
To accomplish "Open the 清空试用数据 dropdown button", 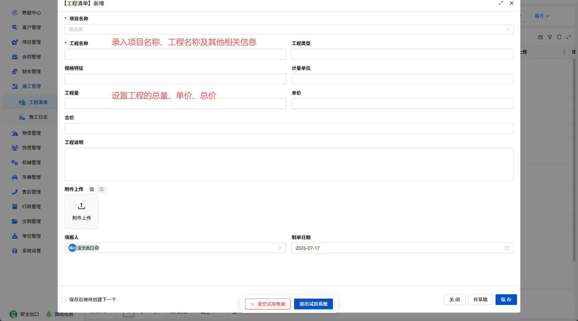I will click(268, 304).
